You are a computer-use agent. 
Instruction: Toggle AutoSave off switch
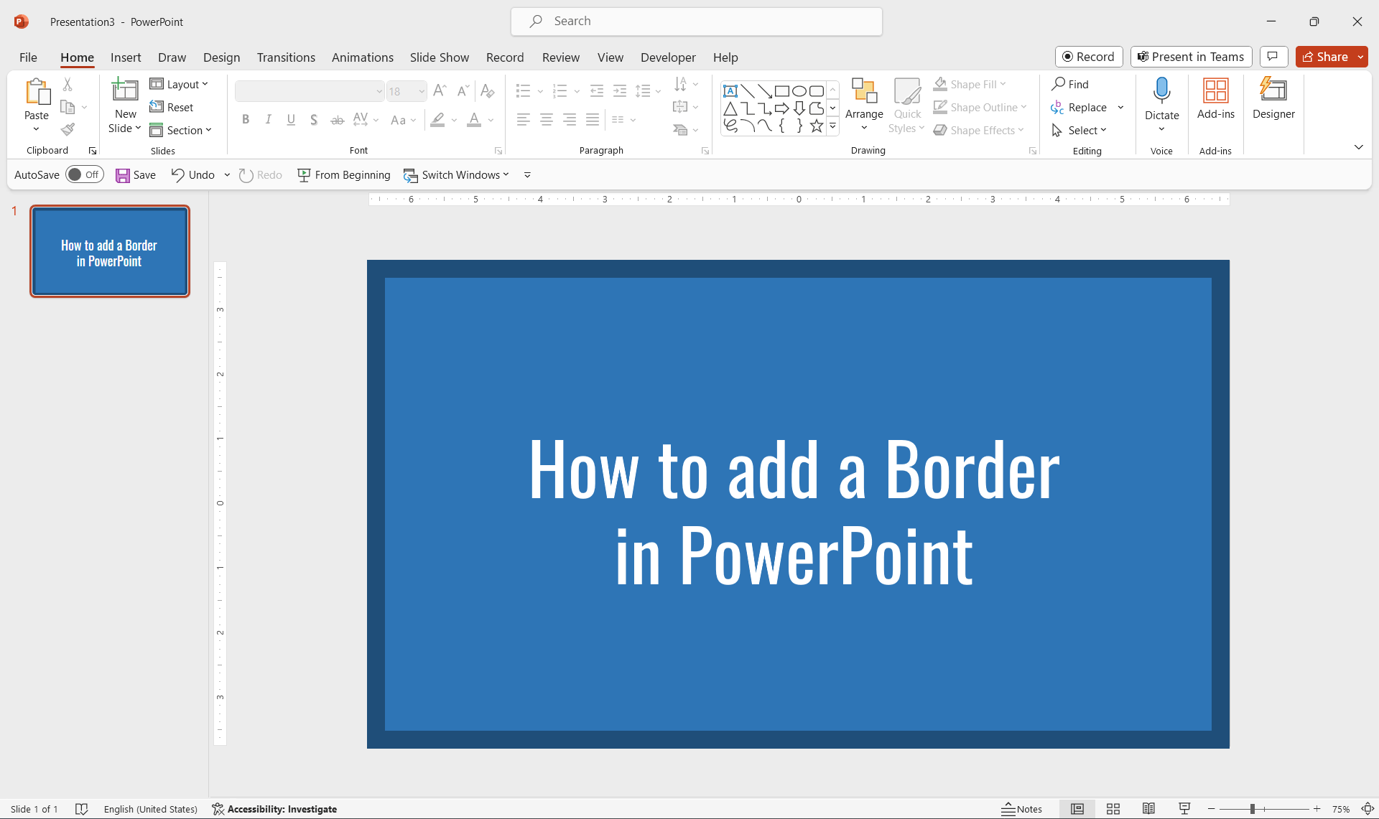coord(84,174)
